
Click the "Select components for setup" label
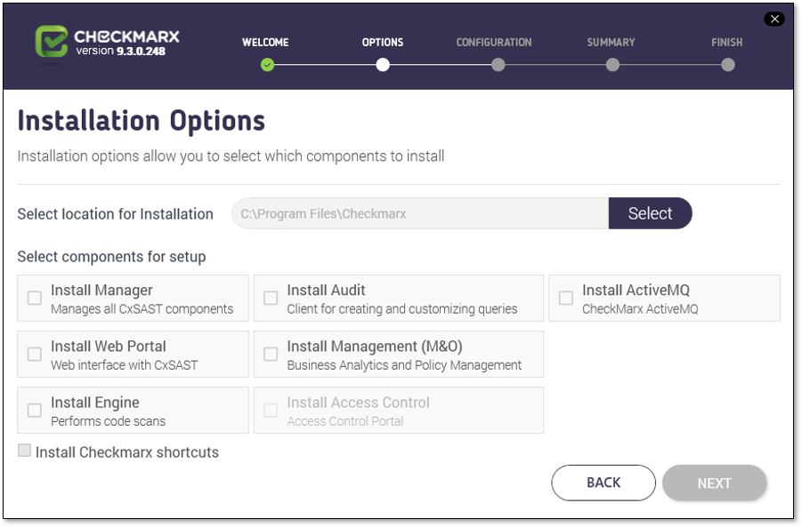(111, 257)
